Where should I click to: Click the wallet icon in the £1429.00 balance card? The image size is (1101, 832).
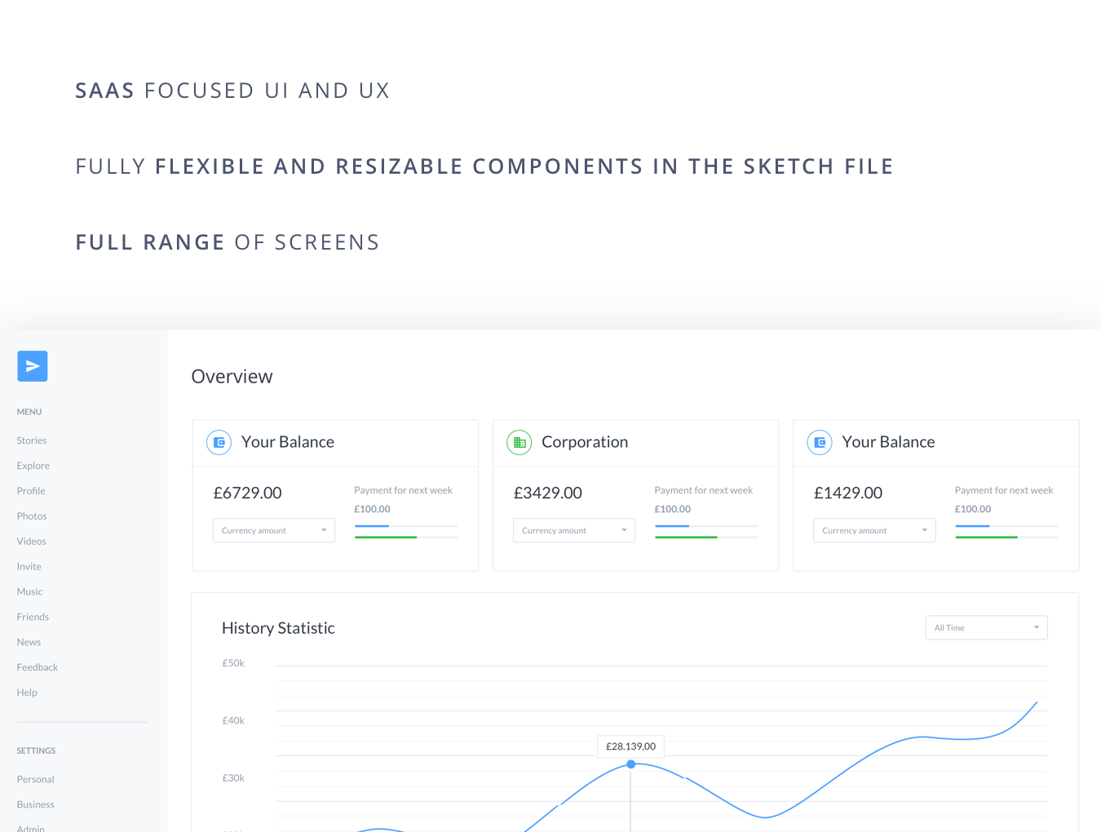(x=820, y=442)
